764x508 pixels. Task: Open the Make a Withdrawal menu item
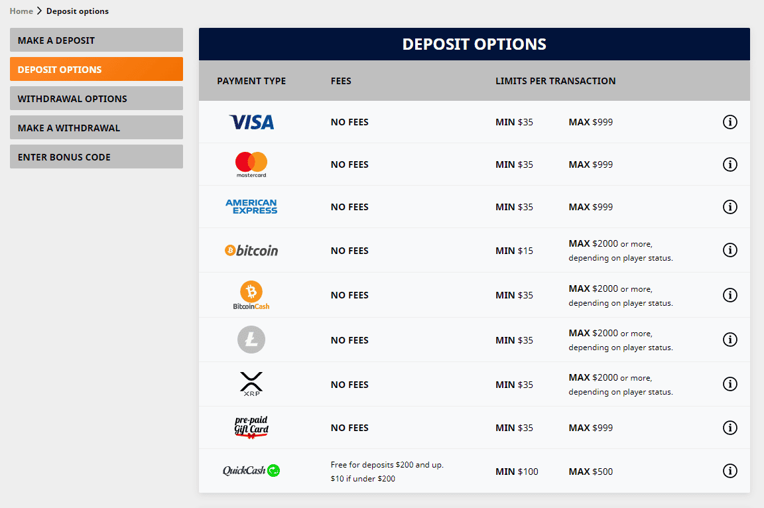coord(96,127)
